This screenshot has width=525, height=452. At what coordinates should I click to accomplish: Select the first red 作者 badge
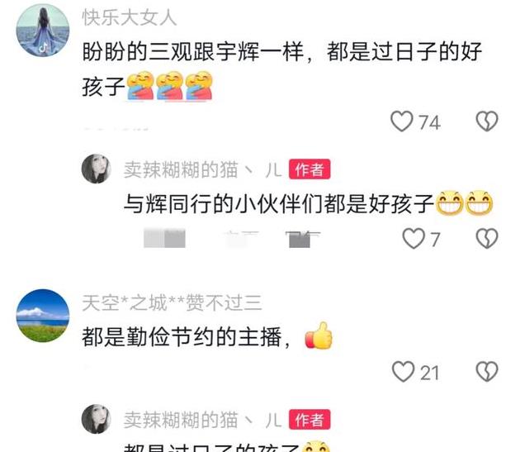(x=310, y=169)
